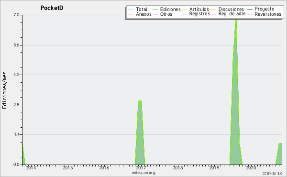Click the green peak near 2017
Image resolution: width=287 pixels, height=177 pixels.
[x=140, y=133]
